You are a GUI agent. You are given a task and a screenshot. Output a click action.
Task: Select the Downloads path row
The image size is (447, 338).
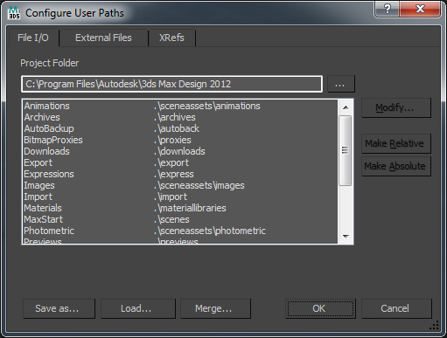point(180,151)
